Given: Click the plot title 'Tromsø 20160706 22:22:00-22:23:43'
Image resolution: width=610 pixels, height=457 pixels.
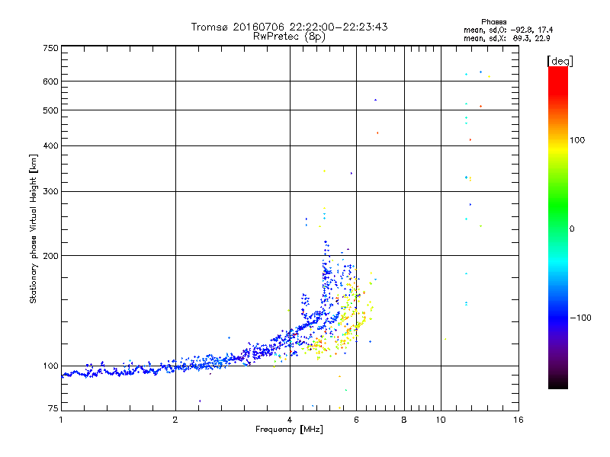Looking at the screenshot, I should [x=289, y=27].
